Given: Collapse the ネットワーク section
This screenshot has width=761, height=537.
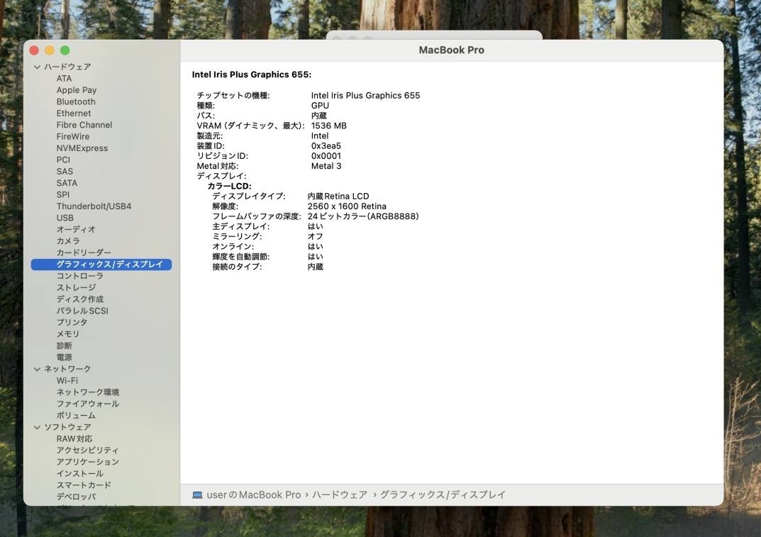Looking at the screenshot, I should coord(37,369).
